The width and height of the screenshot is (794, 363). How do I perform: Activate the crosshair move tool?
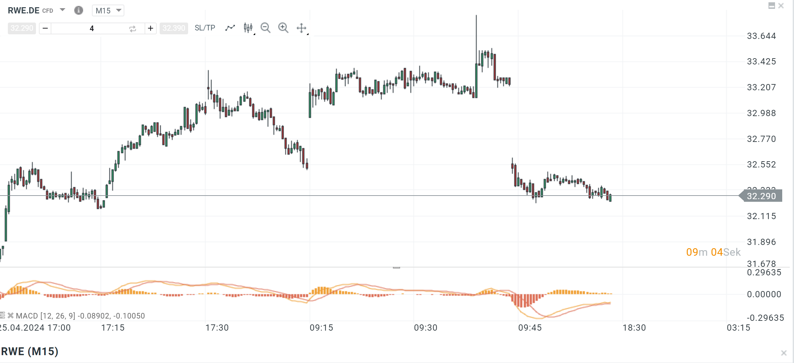(x=301, y=28)
